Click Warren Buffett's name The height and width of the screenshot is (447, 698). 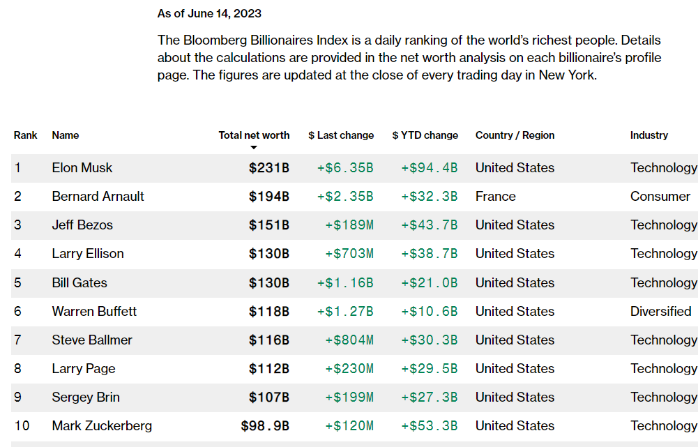(94, 311)
